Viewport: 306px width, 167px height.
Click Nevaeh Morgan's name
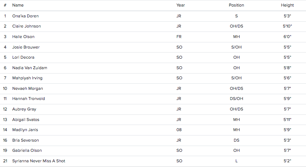28,88
